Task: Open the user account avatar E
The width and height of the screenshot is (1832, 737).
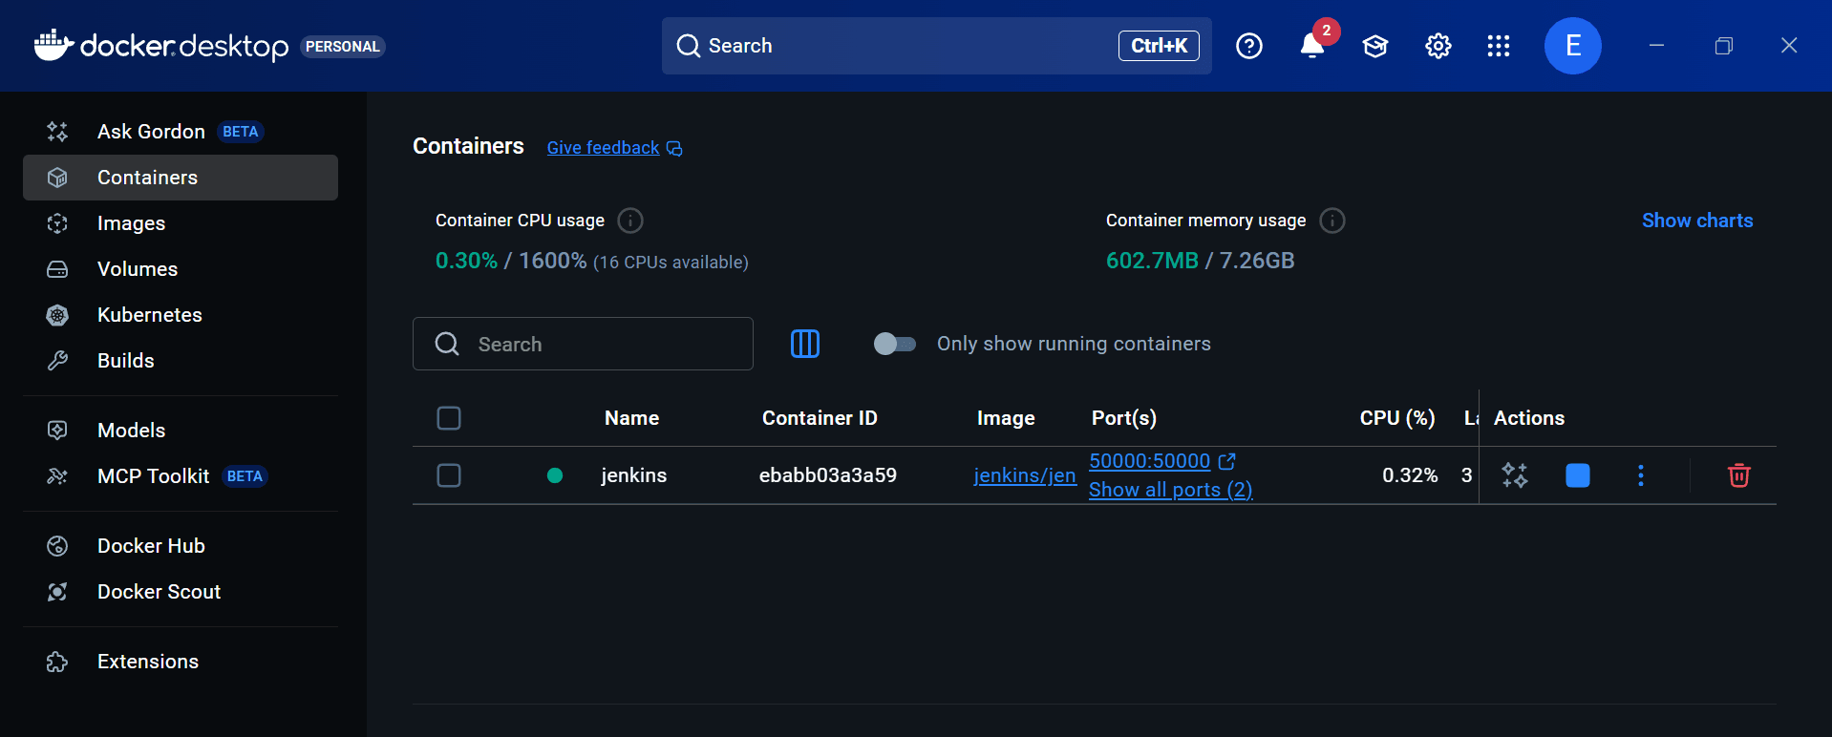Action: coord(1572,46)
